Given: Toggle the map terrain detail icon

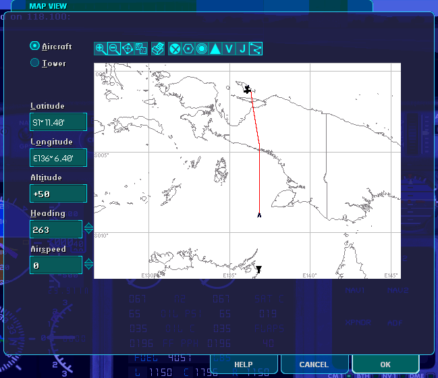Looking at the screenshot, I should tap(141, 49).
